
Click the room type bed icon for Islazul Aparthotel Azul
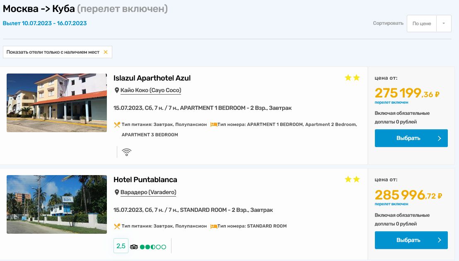[x=214, y=125]
